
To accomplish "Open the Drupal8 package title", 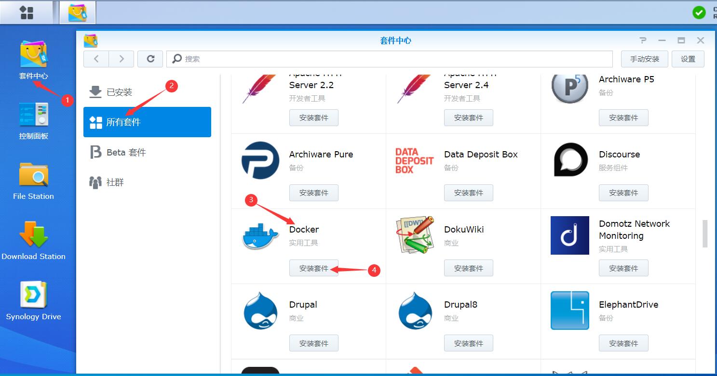I will 460,305.
